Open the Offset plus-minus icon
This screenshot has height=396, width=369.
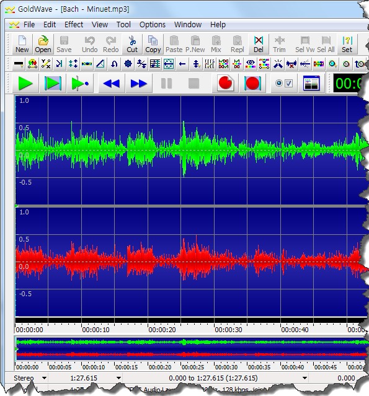(141, 64)
